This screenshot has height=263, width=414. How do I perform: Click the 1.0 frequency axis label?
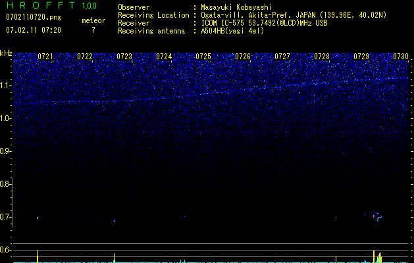point(5,118)
